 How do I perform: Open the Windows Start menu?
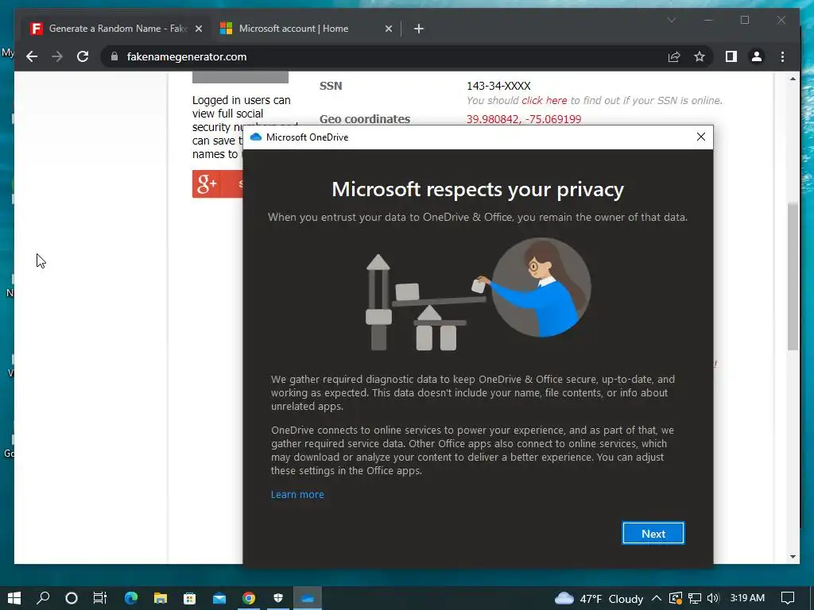14,598
